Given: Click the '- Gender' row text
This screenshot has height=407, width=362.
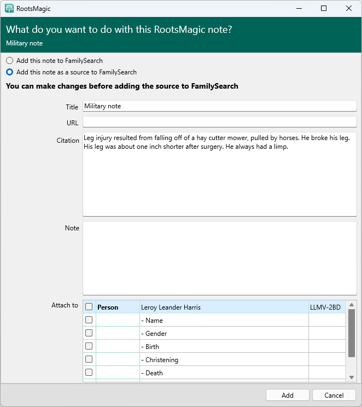Looking at the screenshot, I should pyautogui.click(x=154, y=334).
